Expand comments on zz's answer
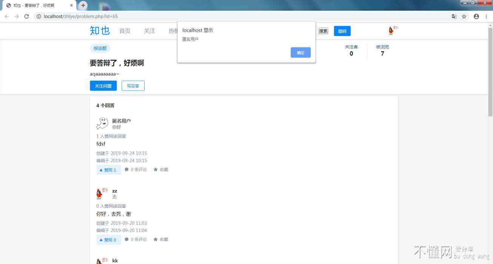 pyautogui.click(x=136, y=239)
